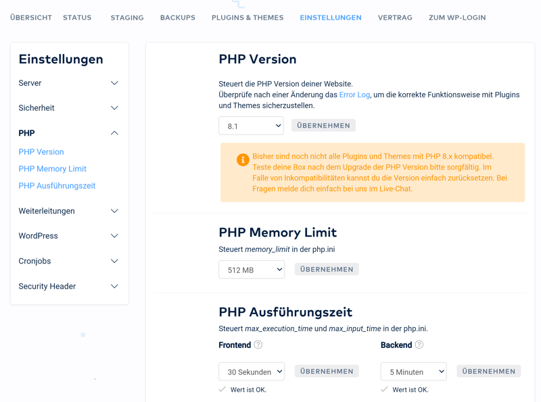541x402 pixels.
Task: Open the PHP version 8.1 dropdown
Action: coord(251,126)
